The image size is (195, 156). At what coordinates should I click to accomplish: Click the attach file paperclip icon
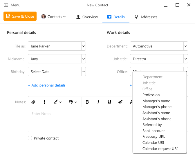33,102
